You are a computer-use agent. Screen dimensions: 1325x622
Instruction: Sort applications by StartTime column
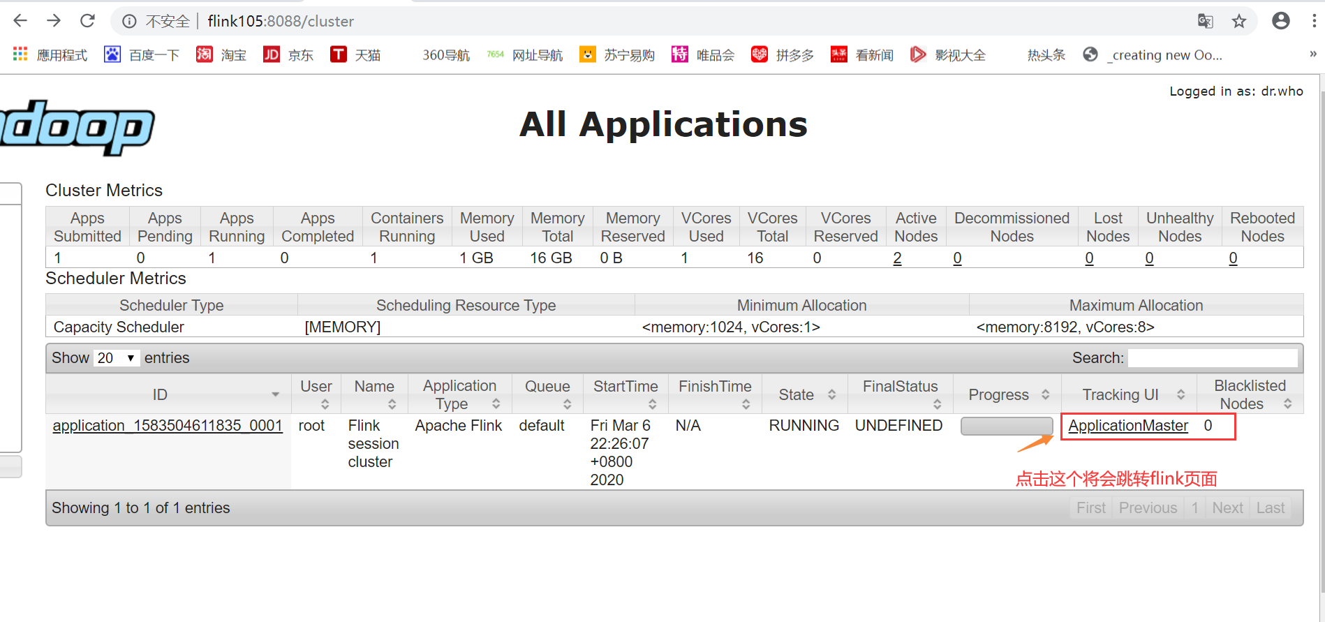[626, 394]
